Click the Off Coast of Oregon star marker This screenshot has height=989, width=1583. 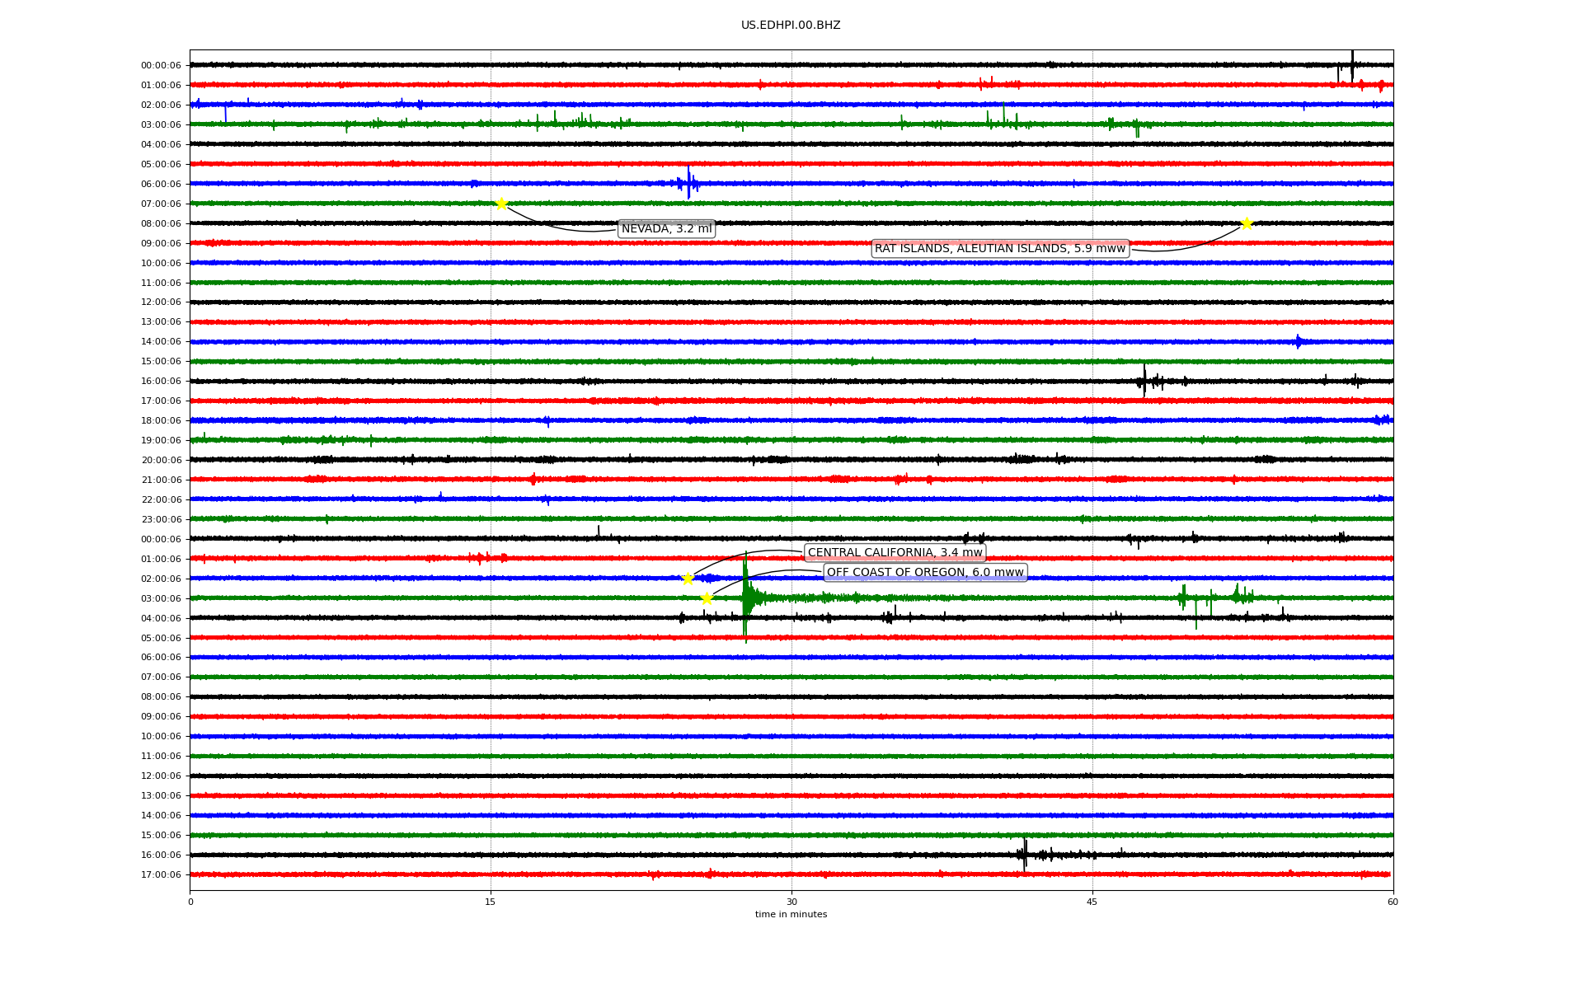(707, 598)
